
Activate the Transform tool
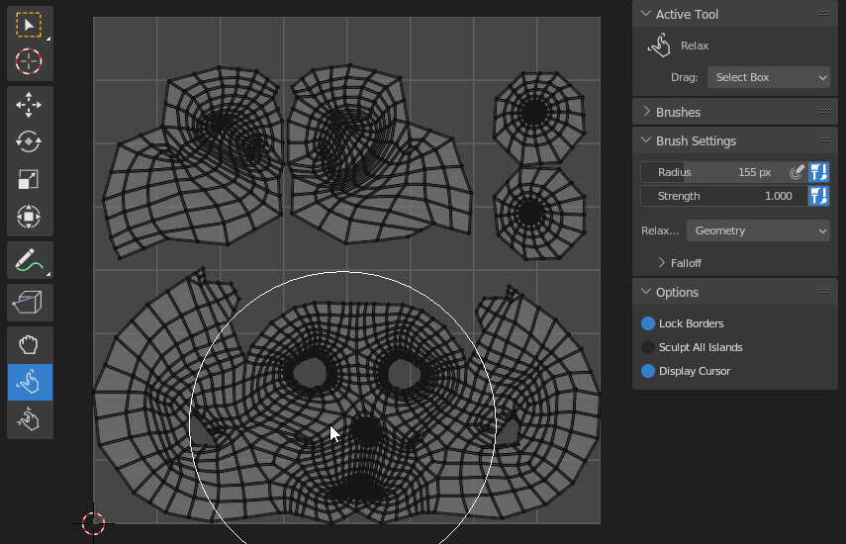coord(30,217)
